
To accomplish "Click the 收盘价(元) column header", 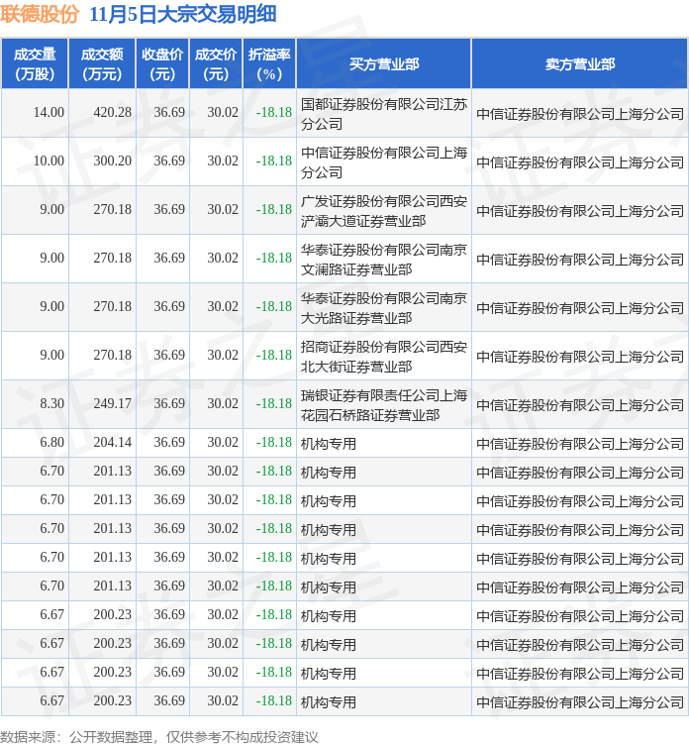I will coord(162,63).
